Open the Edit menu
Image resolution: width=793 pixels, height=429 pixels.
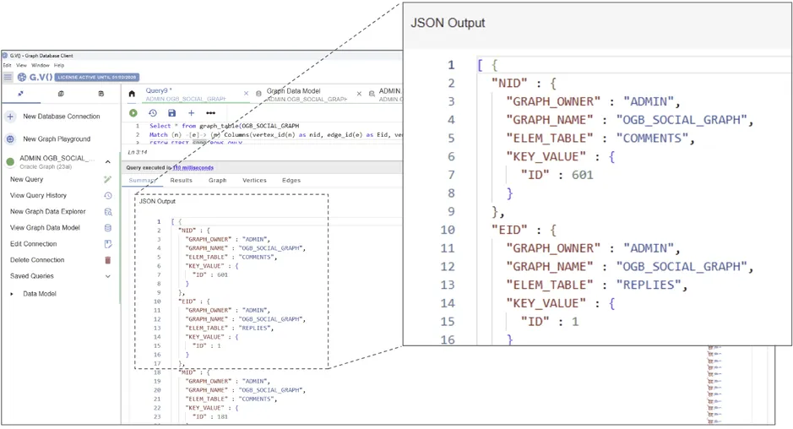tap(7, 65)
